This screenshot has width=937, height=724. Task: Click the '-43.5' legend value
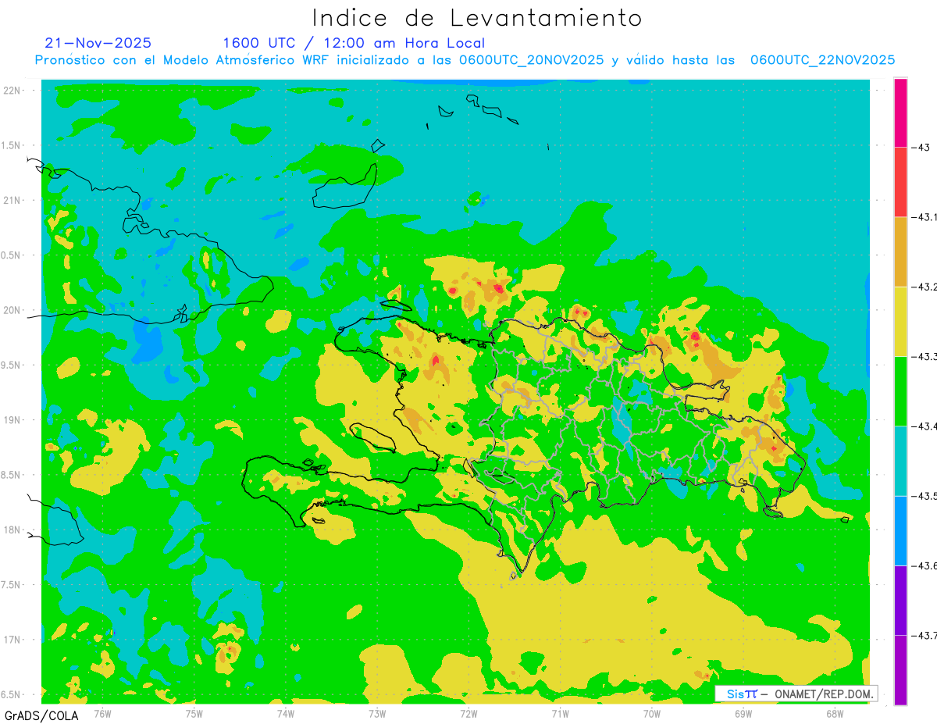click(x=925, y=496)
